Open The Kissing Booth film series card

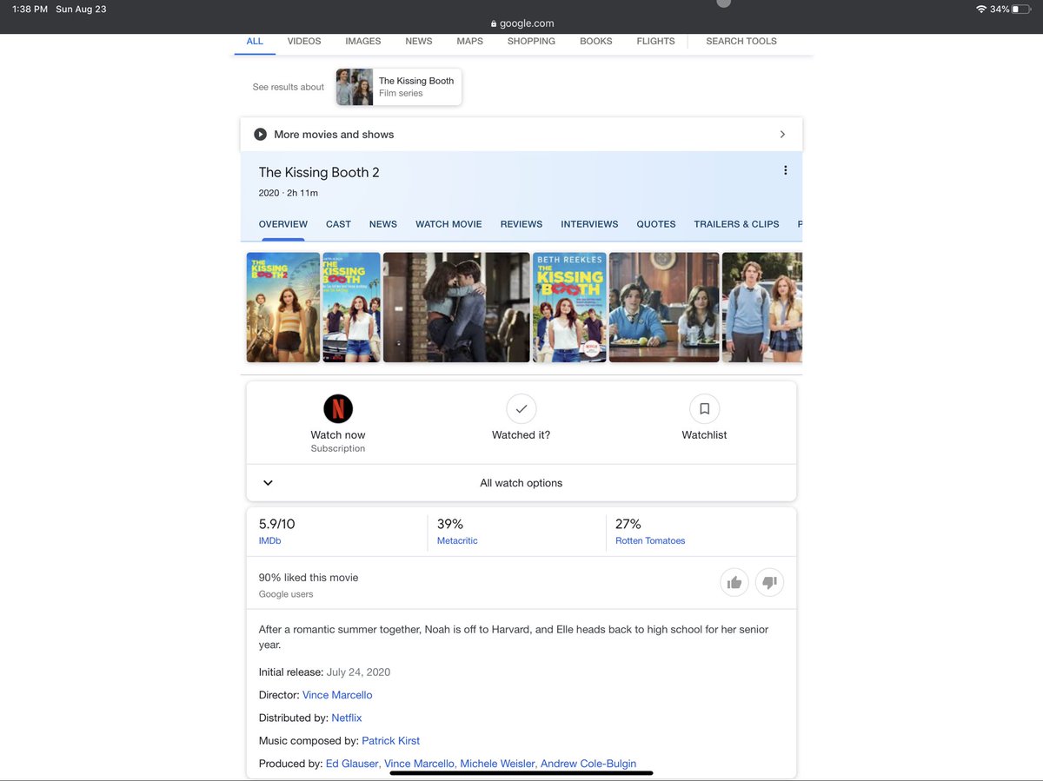point(399,87)
